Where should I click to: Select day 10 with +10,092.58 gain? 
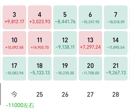click(x=14, y=43)
